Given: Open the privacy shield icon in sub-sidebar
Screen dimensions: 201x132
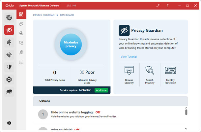Looking at the screenshot, I should point(21,33).
